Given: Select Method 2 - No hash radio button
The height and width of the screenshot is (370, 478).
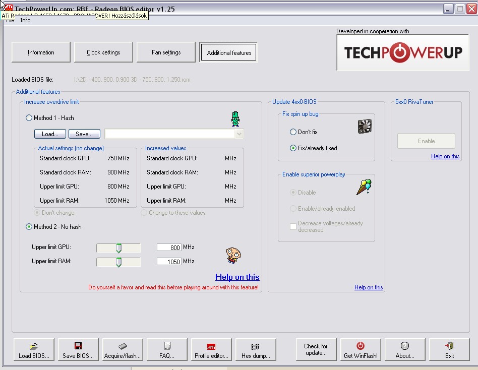Looking at the screenshot, I should [29, 226].
